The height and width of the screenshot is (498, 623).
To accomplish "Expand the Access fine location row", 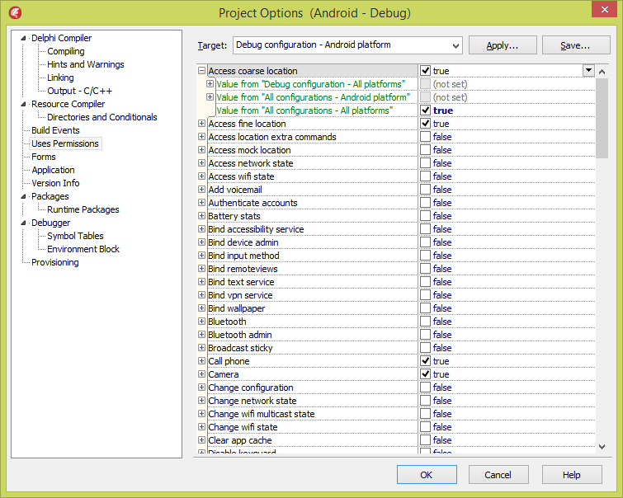I will tap(201, 124).
